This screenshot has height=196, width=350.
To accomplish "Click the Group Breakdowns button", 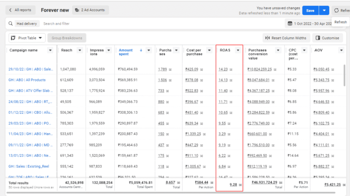I will coord(67,38).
